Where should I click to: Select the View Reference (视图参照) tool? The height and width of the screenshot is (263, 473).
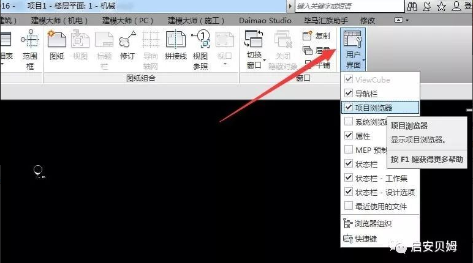click(200, 50)
